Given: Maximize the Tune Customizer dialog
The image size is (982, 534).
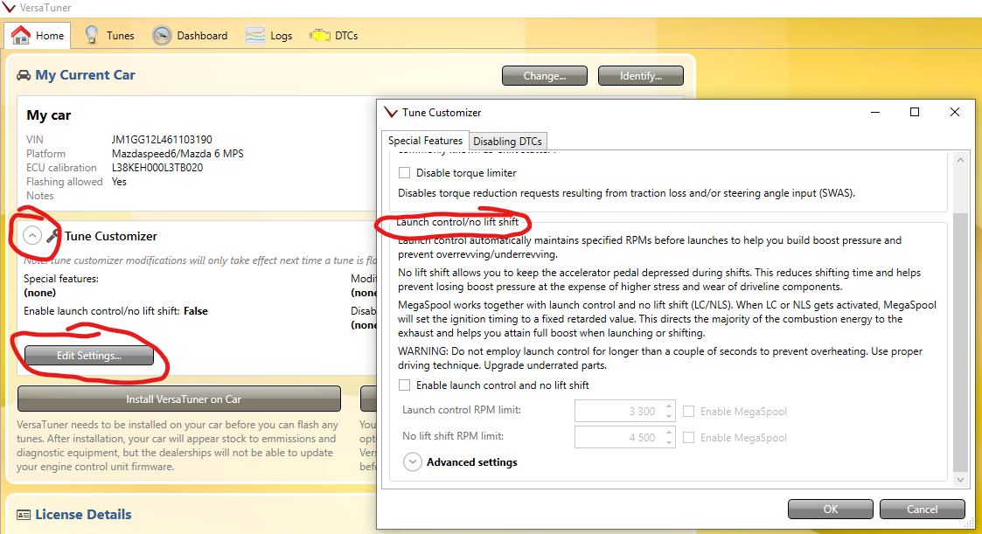Looking at the screenshot, I should click(x=915, y=112).
